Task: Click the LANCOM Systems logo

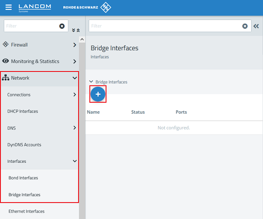Action: pos(35,8)
